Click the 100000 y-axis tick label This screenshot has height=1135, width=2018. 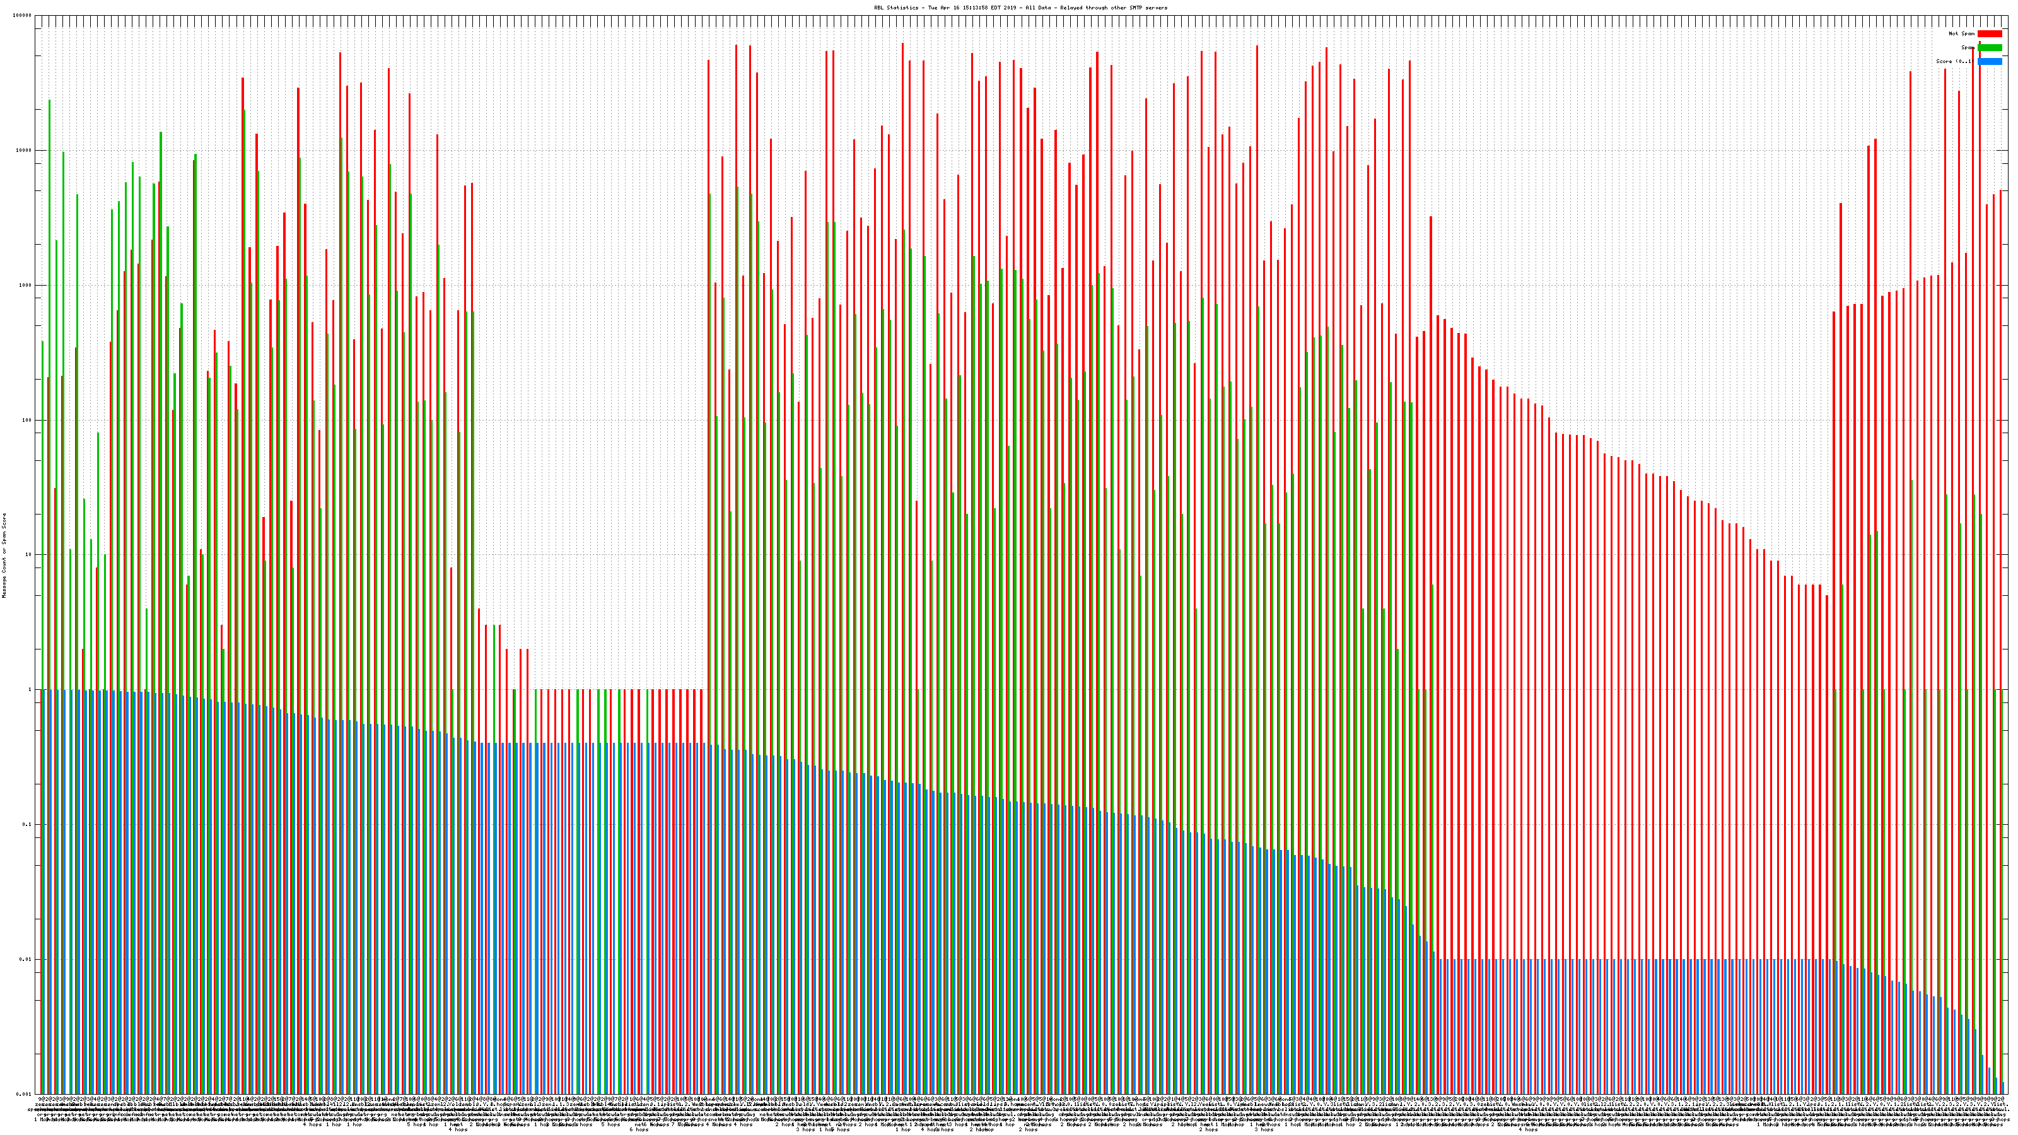click(x=23, y=16)
